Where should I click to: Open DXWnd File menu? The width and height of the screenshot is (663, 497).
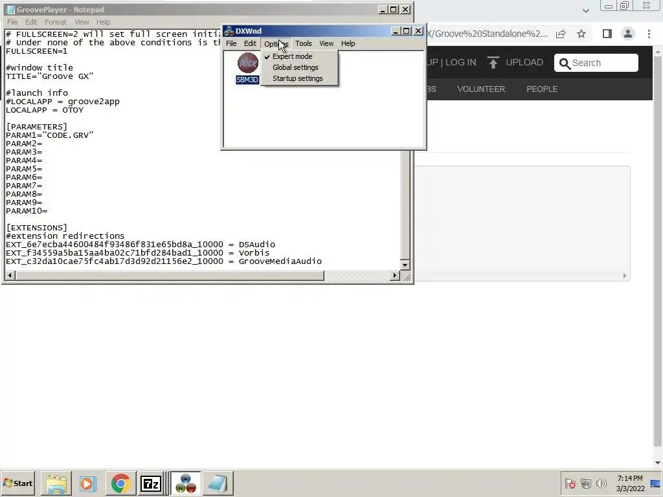point(231,43)
